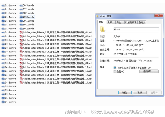
Task: Click the 03-3.rmvb file name
Action: click(x=10, y=48)
